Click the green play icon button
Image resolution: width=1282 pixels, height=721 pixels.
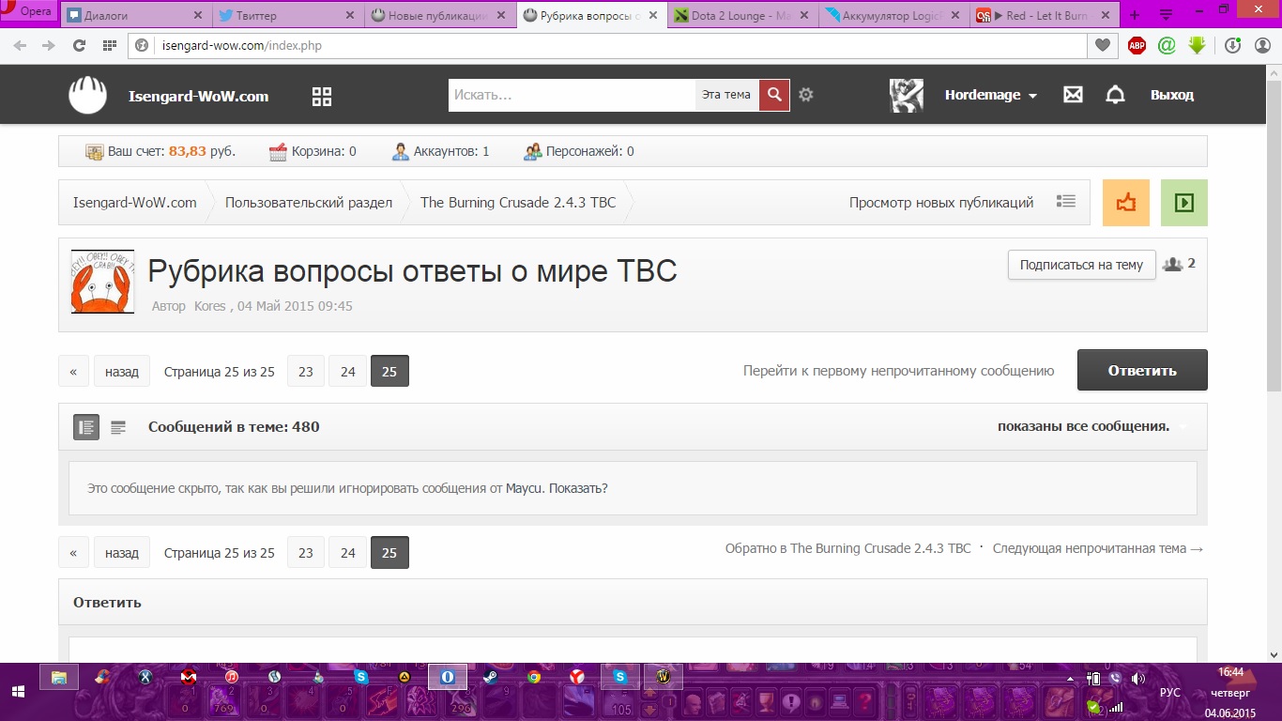[x=1184, y=203]
